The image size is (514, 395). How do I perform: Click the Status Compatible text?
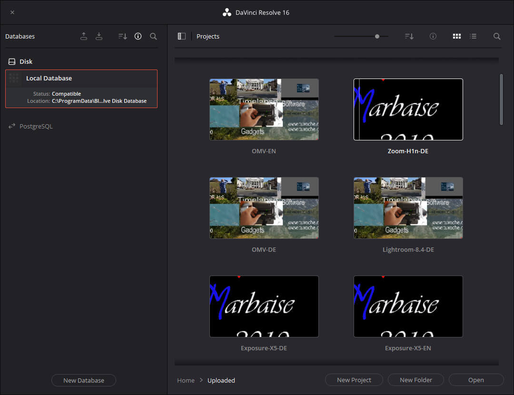click(x=66, y=94)
